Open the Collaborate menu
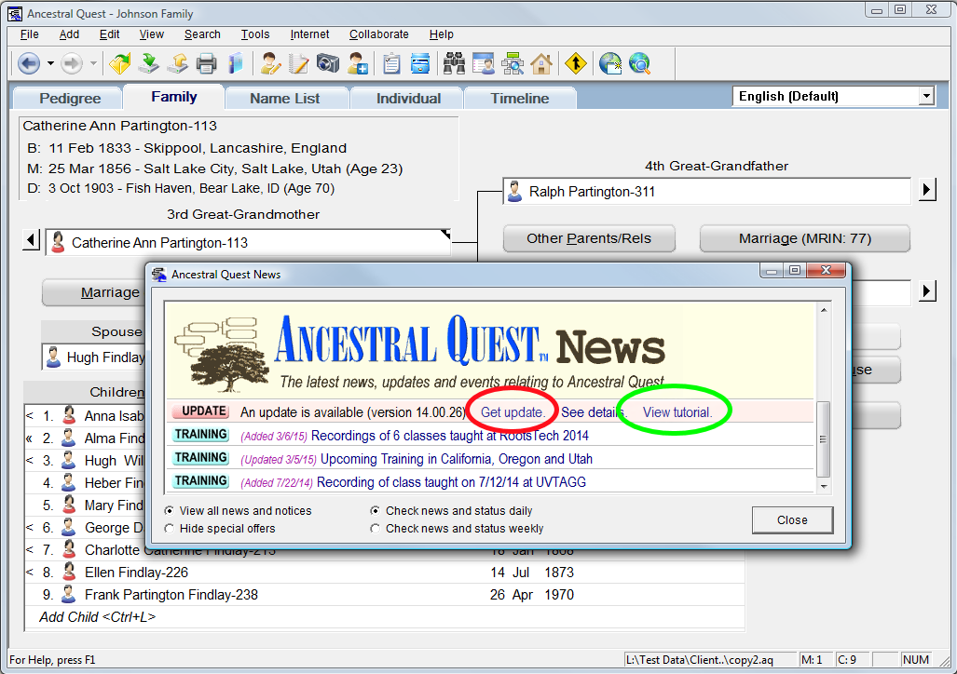The height and width of the screenshot is (674, 957). (378, 34)
